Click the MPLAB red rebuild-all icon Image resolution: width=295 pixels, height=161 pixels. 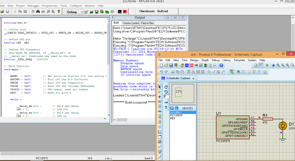[x=125, y=12]
